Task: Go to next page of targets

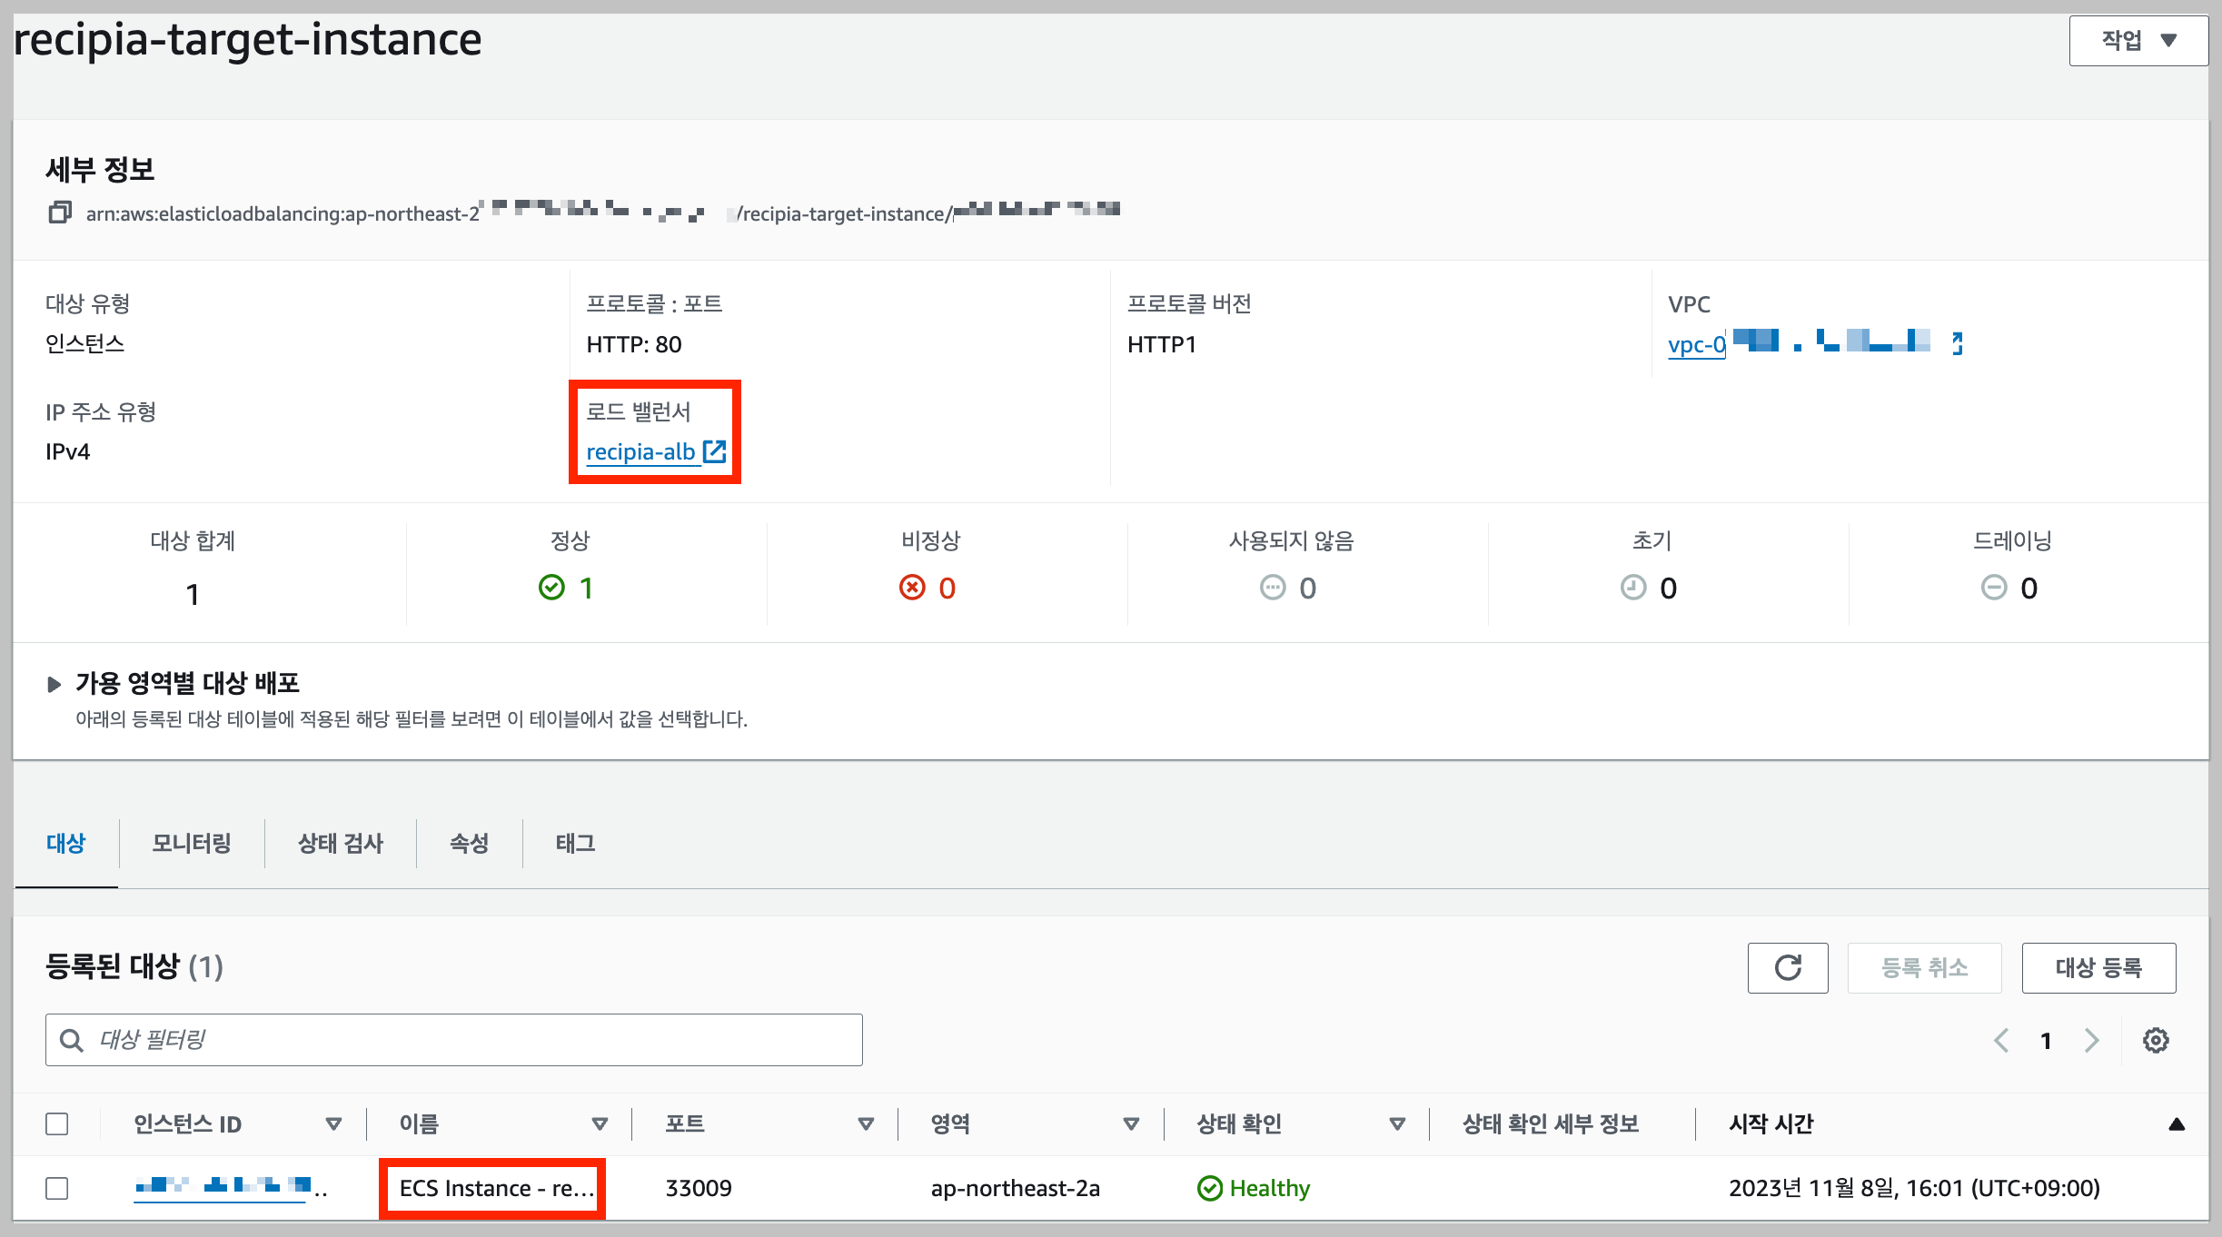Action: (2091, 1040)
